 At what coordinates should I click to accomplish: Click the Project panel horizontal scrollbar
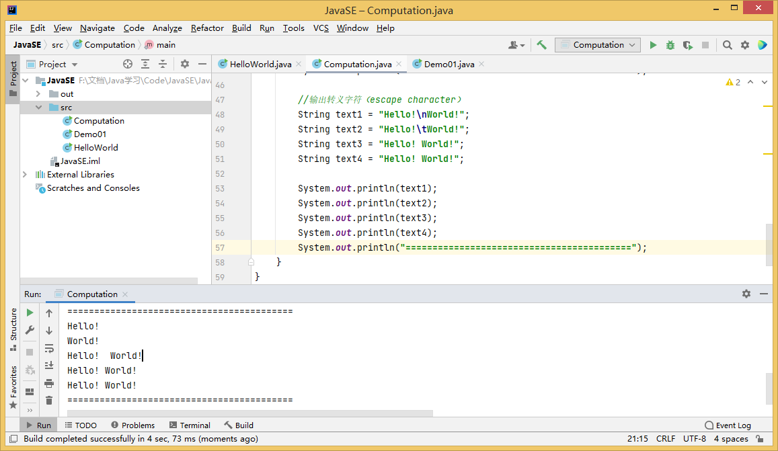(x=109, y=281)
